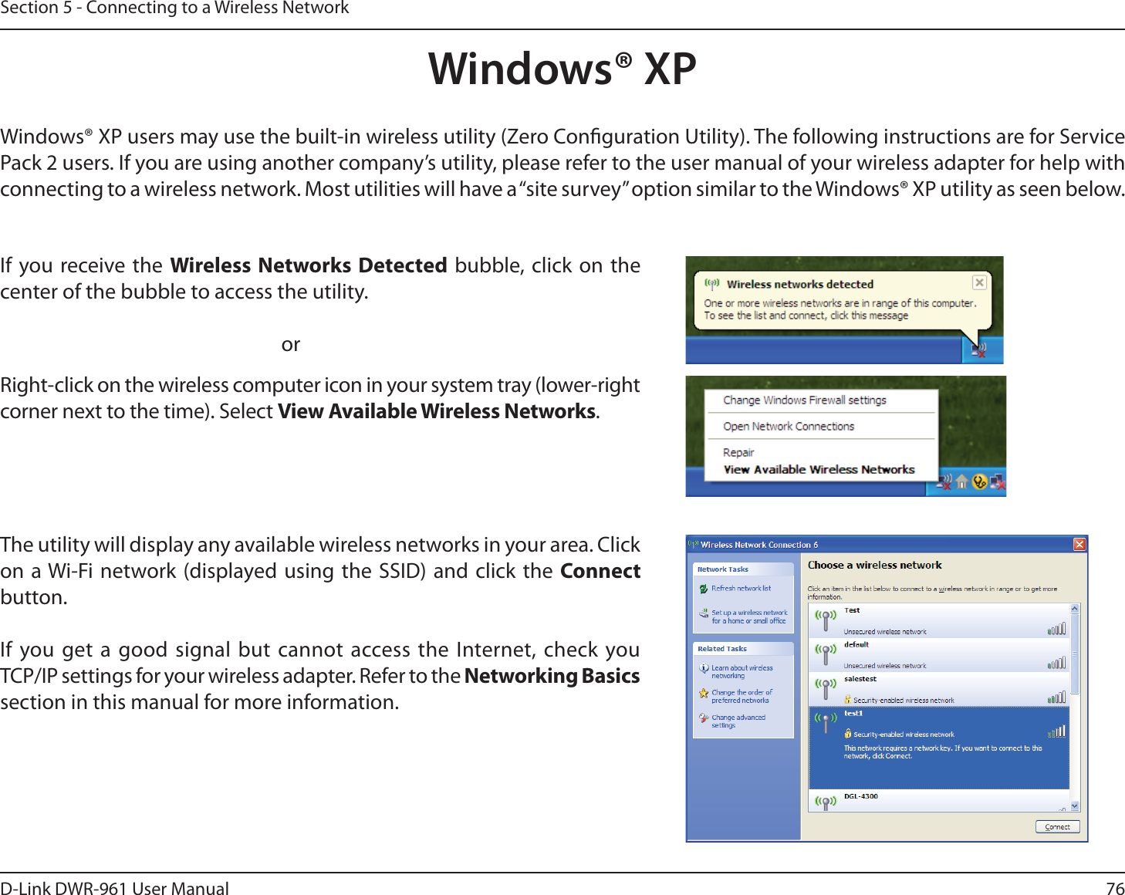Click the Wireless Network Connection 6 title icon
The height and width of the screenshot is (895, 1125).
click(694, 545)
